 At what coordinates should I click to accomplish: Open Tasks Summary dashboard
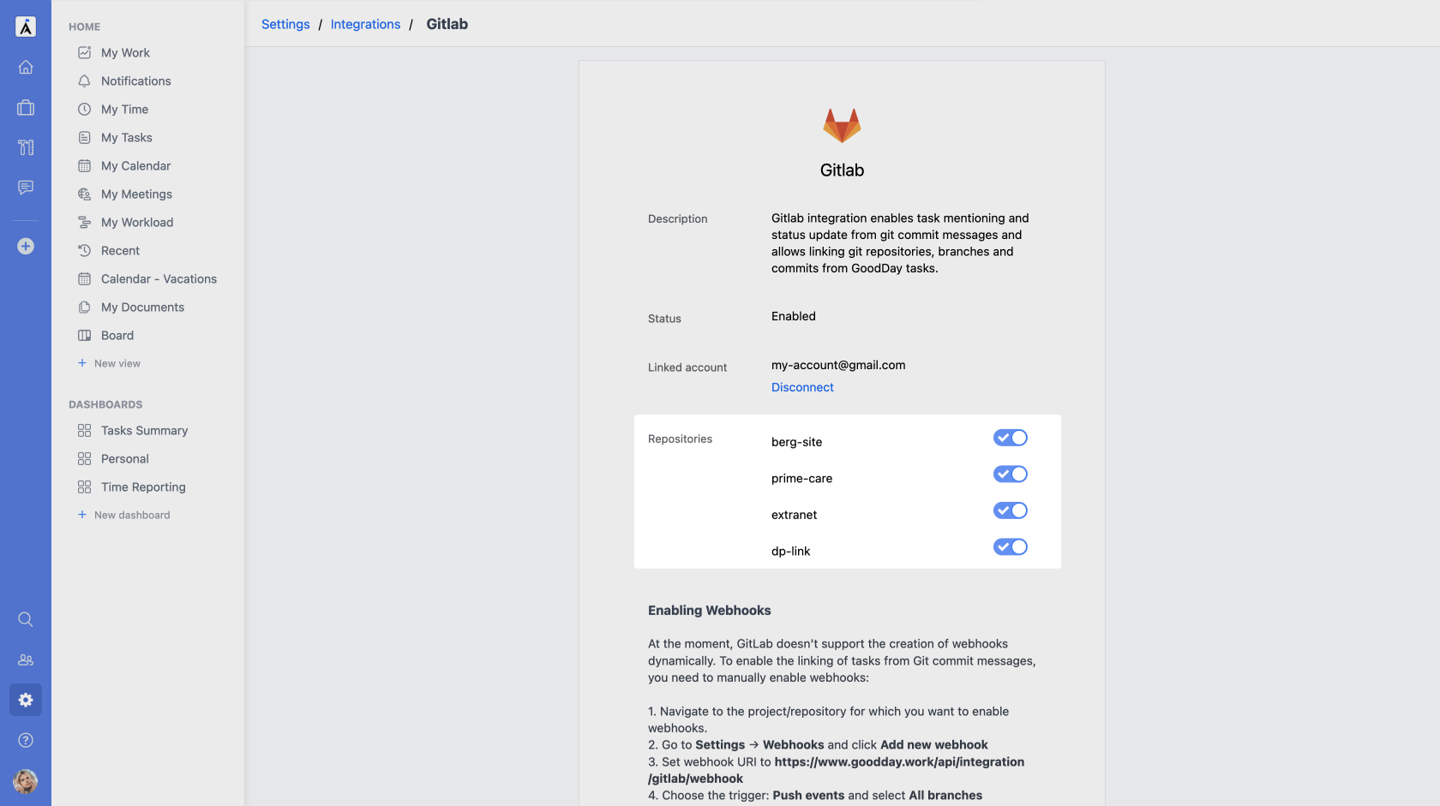(x=144, y=431)
